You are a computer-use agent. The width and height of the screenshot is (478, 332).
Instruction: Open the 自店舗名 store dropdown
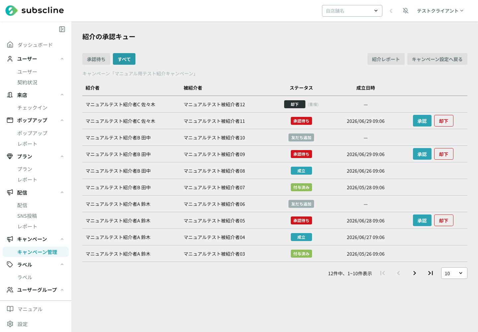point(352,11)
